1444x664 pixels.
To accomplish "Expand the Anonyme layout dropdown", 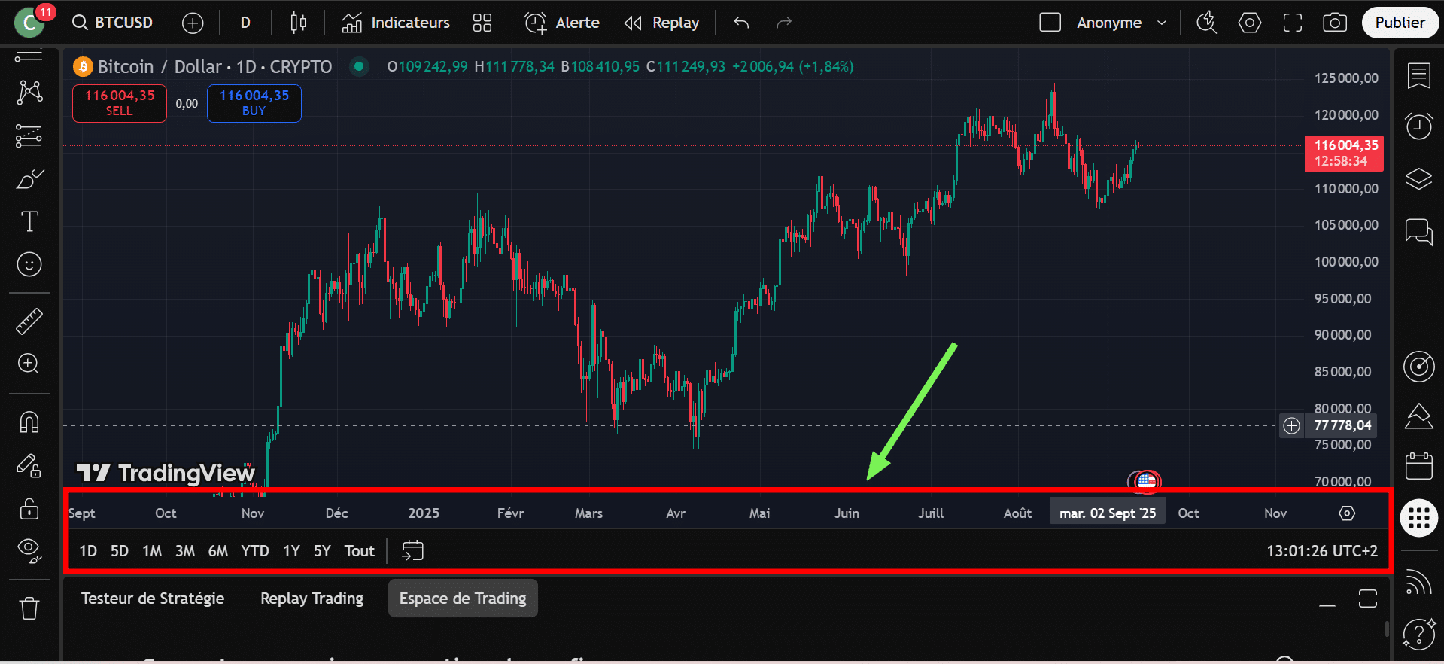I will (x=1162, y=23).
